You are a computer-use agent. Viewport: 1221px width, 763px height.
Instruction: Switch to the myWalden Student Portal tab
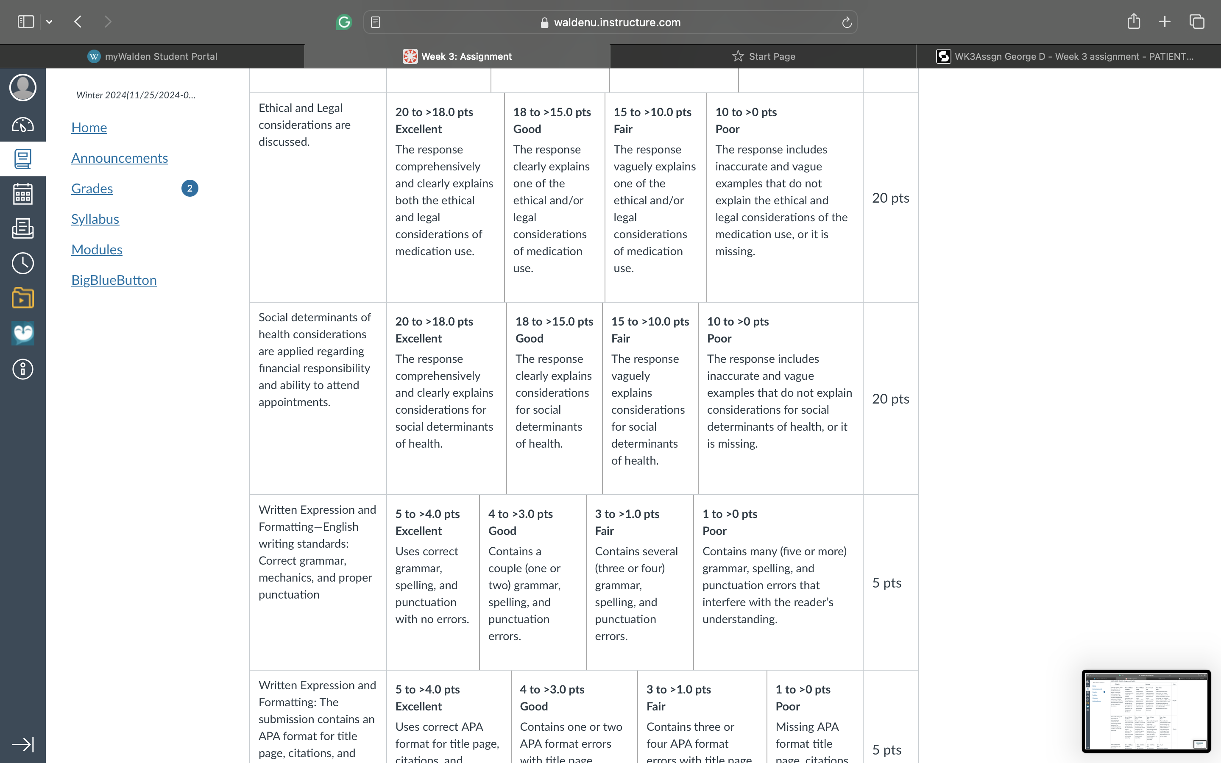[x=152, y=56]
